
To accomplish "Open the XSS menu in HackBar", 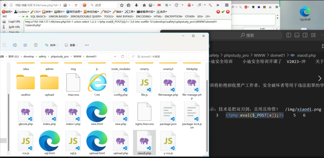I will pyautogui.click(x=200, y=16).
